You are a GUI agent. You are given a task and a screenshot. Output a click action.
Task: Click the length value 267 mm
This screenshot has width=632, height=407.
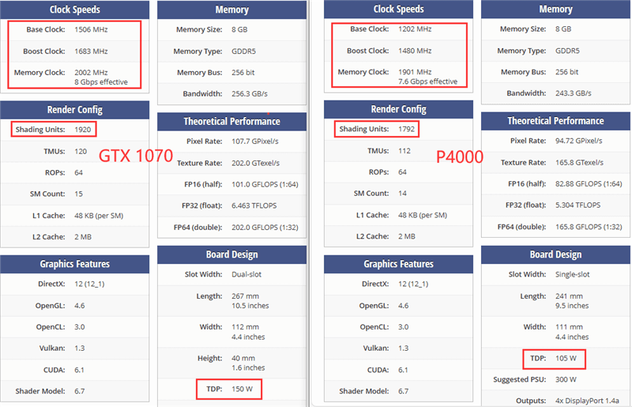(x=246, y=296)
